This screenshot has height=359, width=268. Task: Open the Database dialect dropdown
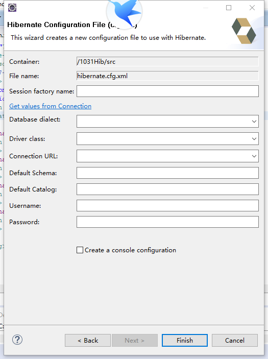click(x=254, y=122)
